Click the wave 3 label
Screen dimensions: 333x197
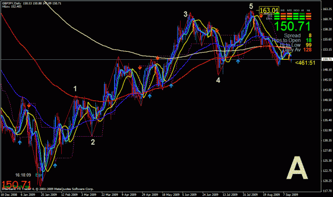click(185, 14)
